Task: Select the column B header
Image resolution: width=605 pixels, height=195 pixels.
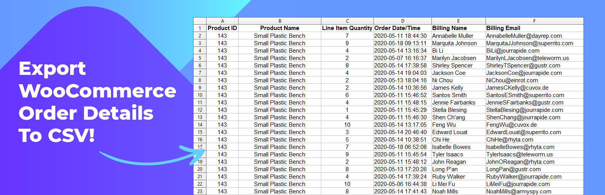Action: (279, 21)
